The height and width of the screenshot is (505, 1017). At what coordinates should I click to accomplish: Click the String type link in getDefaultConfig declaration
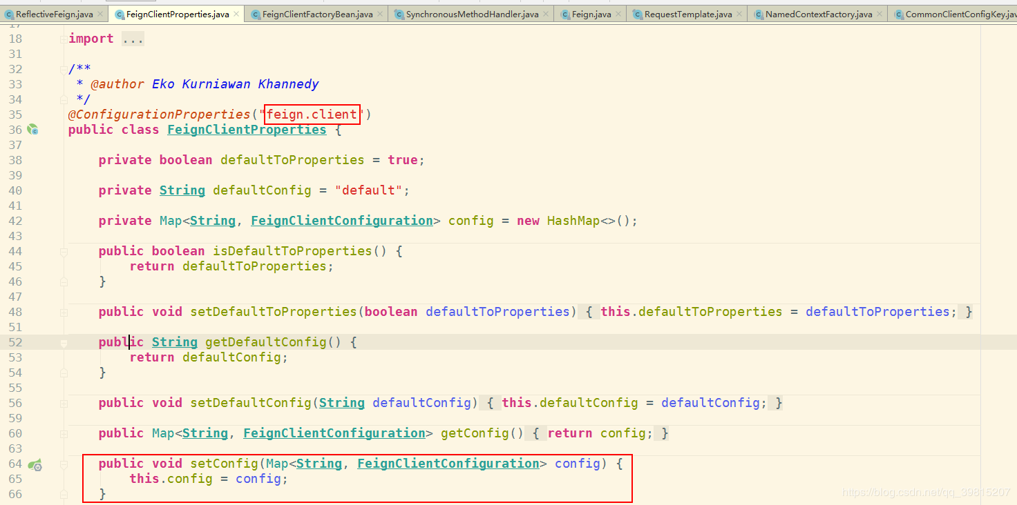[x=174, y=341]
